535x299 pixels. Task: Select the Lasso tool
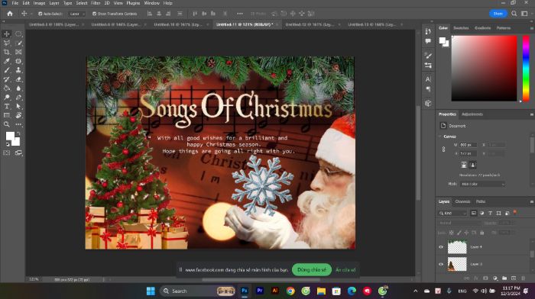click(x=6, y=43)
